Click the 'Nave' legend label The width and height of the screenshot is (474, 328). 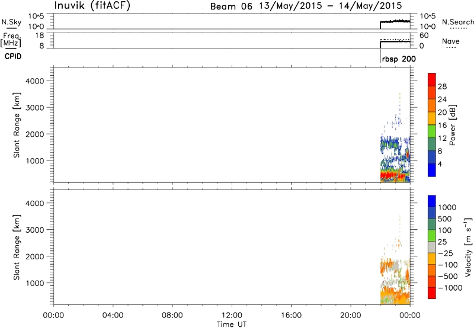click(451, 41)
